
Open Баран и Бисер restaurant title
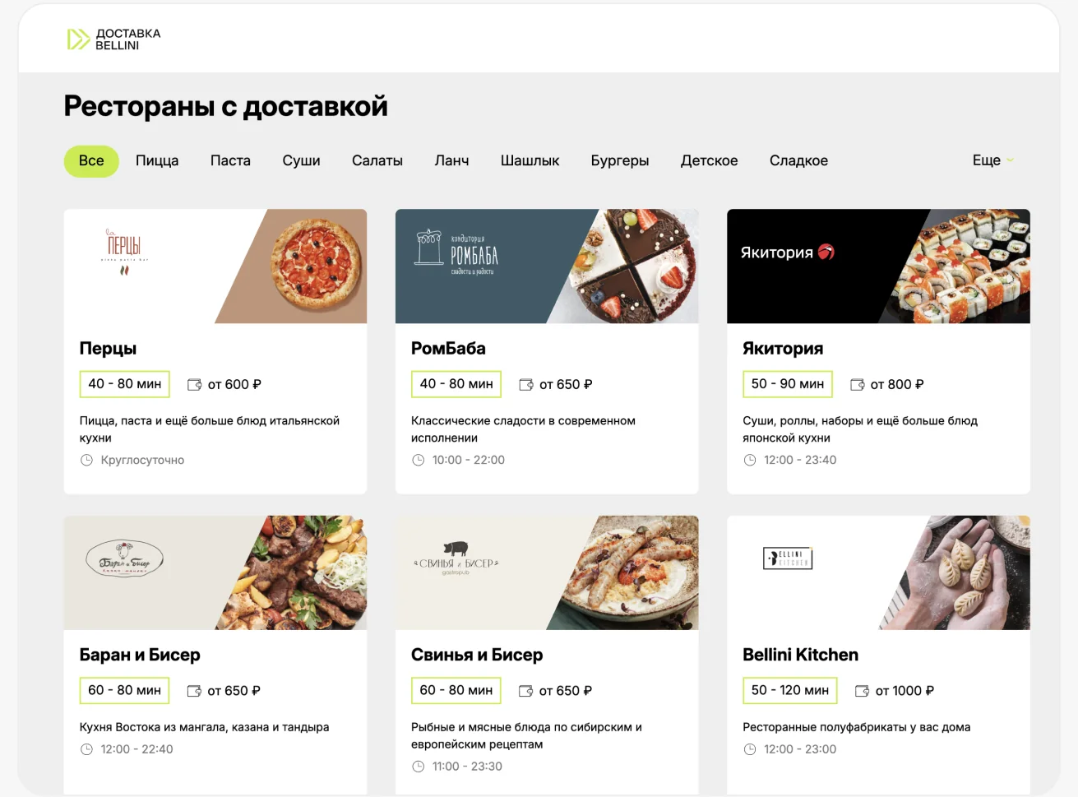point(140,655)
